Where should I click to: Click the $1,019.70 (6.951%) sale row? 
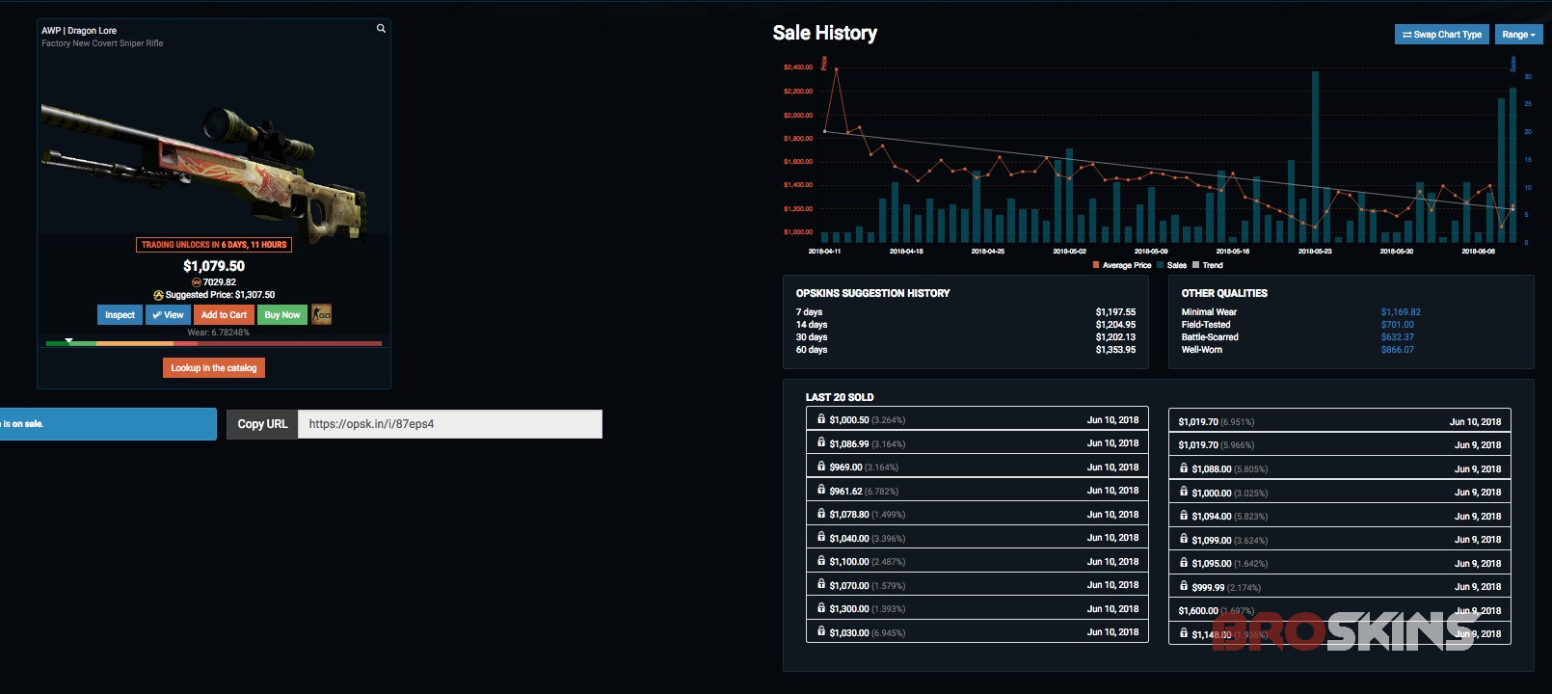(1340, 421)
